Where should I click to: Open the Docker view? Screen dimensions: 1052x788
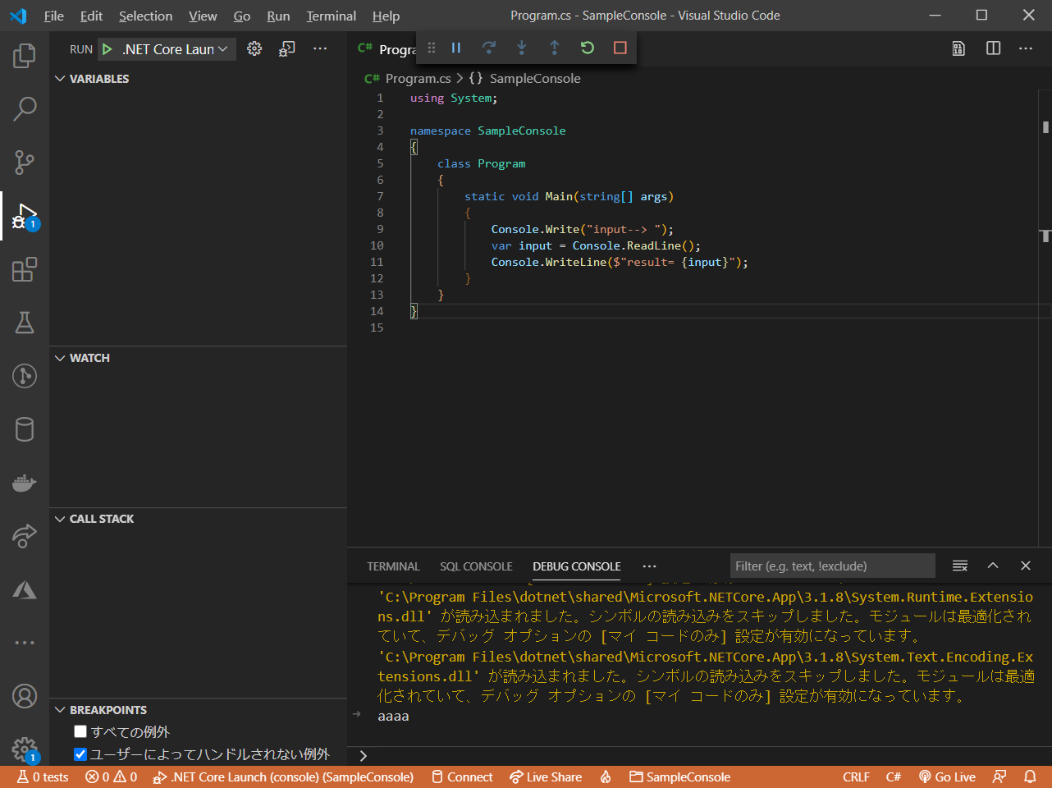pyautogui.click(x=25, y=483)
